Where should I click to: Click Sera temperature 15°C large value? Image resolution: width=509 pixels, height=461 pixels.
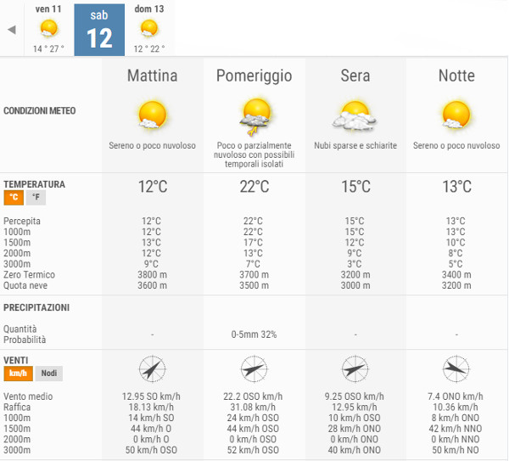coord(355,187)
